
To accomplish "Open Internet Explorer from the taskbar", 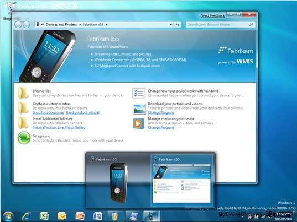I will (26, 216).
